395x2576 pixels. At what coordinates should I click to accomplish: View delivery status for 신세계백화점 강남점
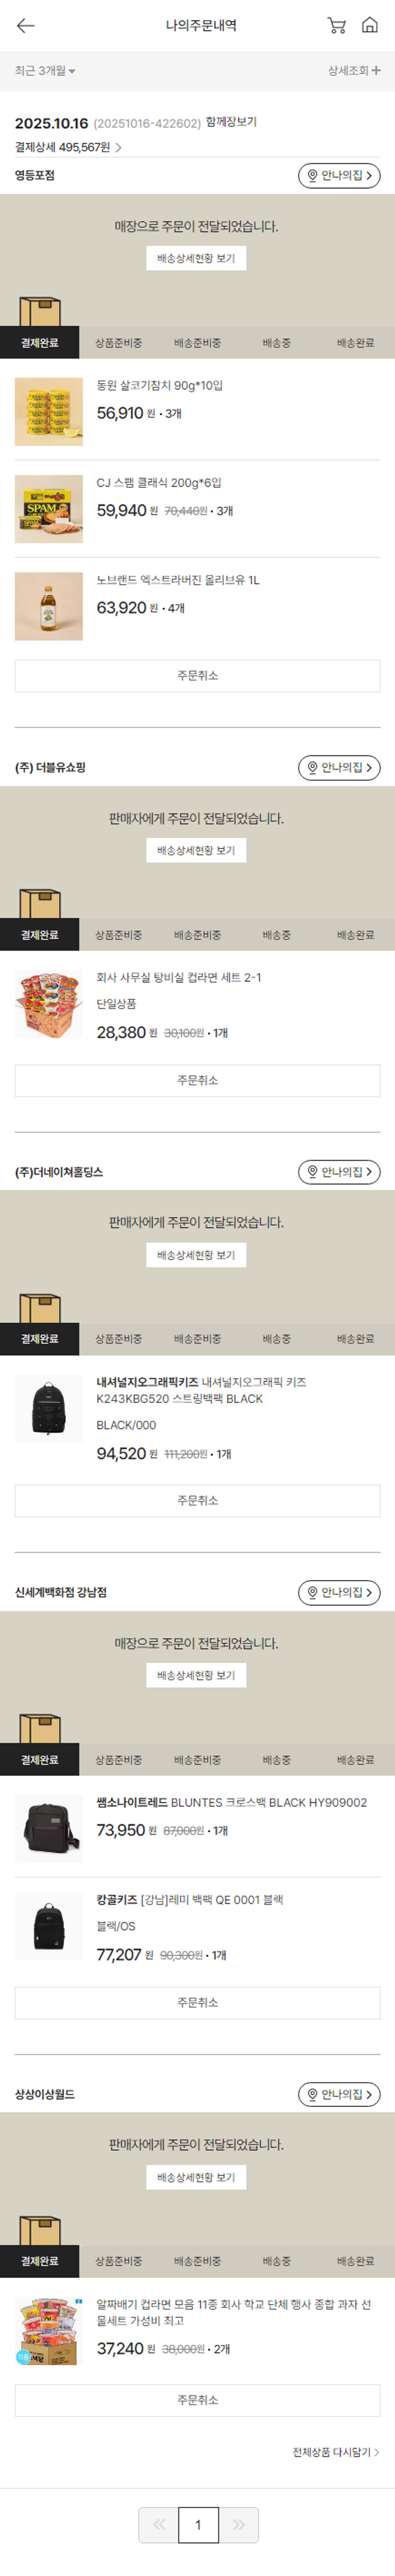tap(196, 1675)
